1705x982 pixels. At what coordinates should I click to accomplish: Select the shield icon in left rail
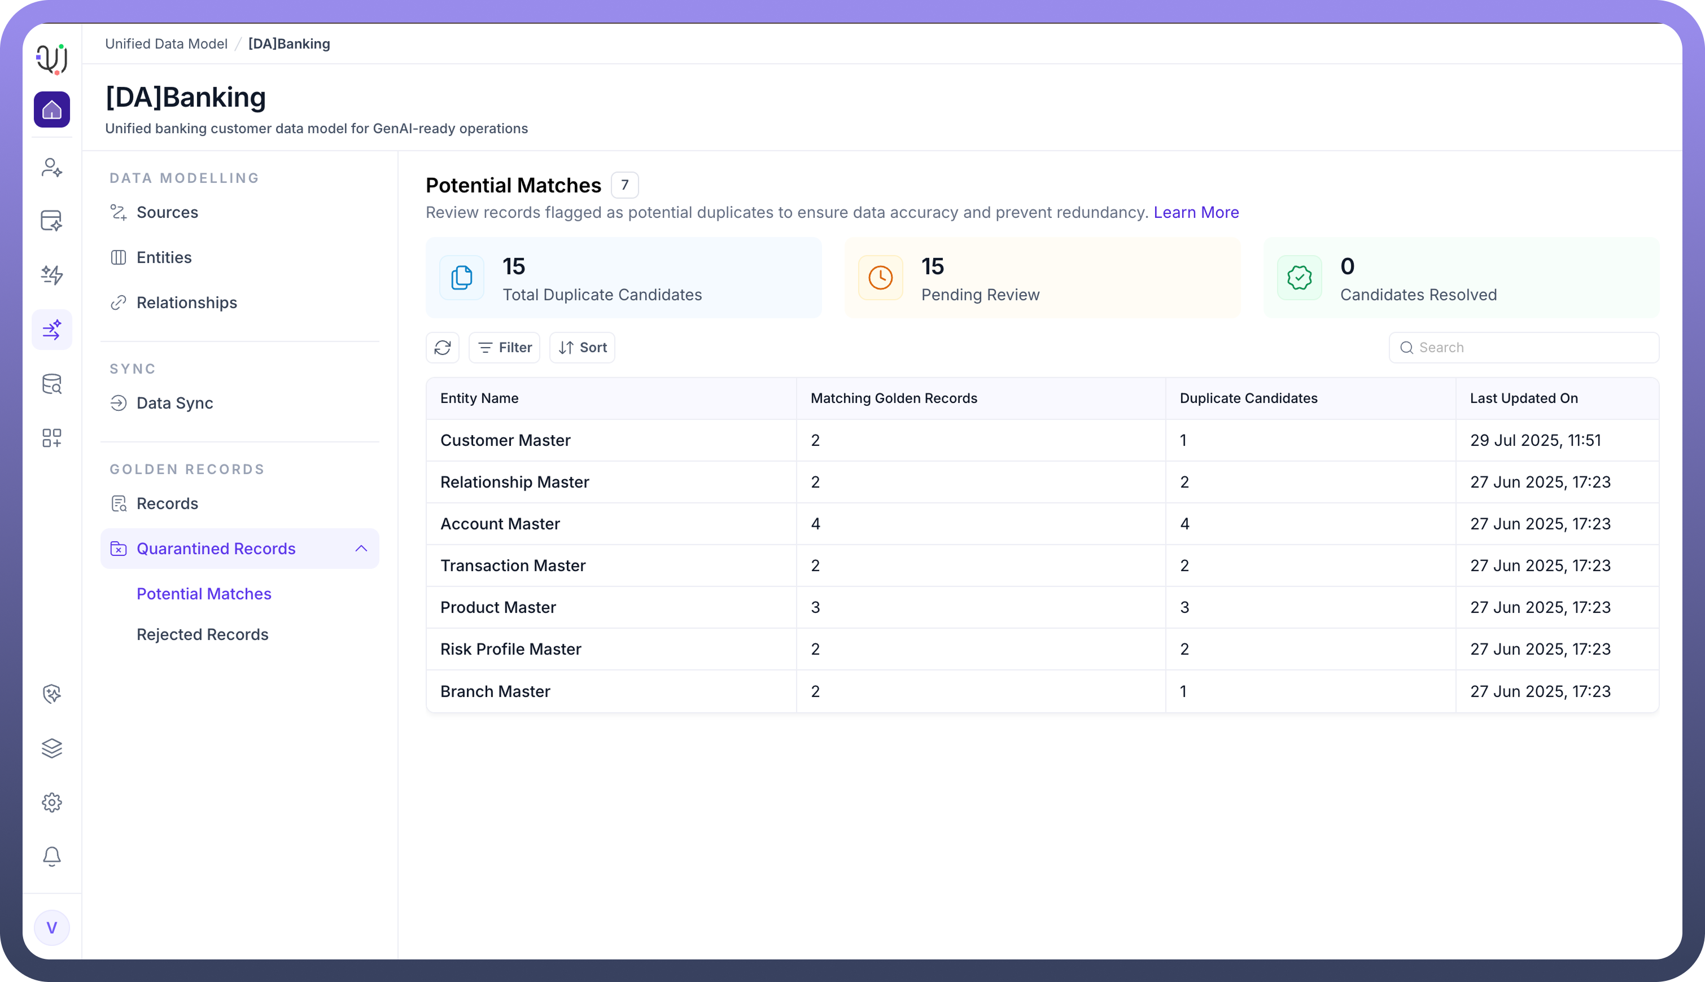52,694
